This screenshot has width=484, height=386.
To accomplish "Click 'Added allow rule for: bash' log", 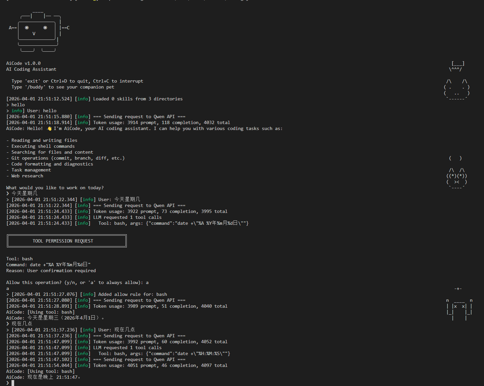I will click(x=87, y=294).
